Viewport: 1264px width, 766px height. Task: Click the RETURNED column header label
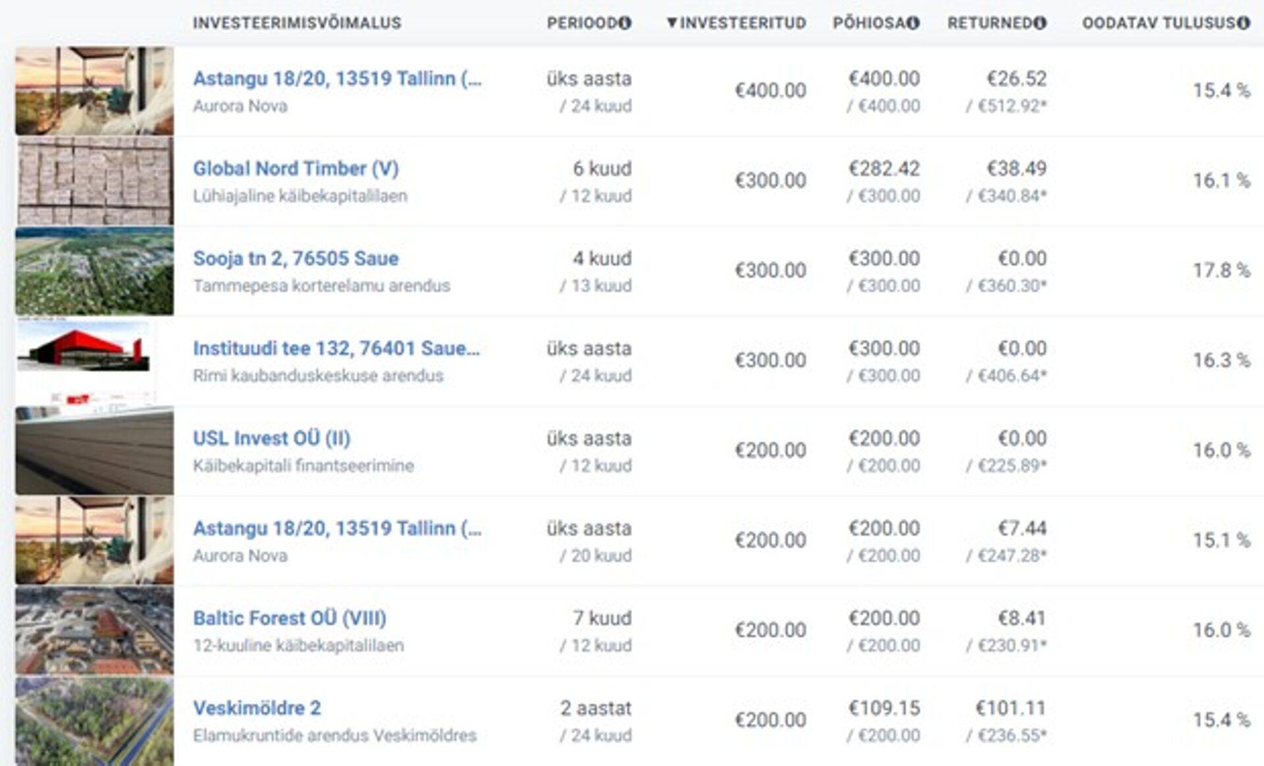994,24
